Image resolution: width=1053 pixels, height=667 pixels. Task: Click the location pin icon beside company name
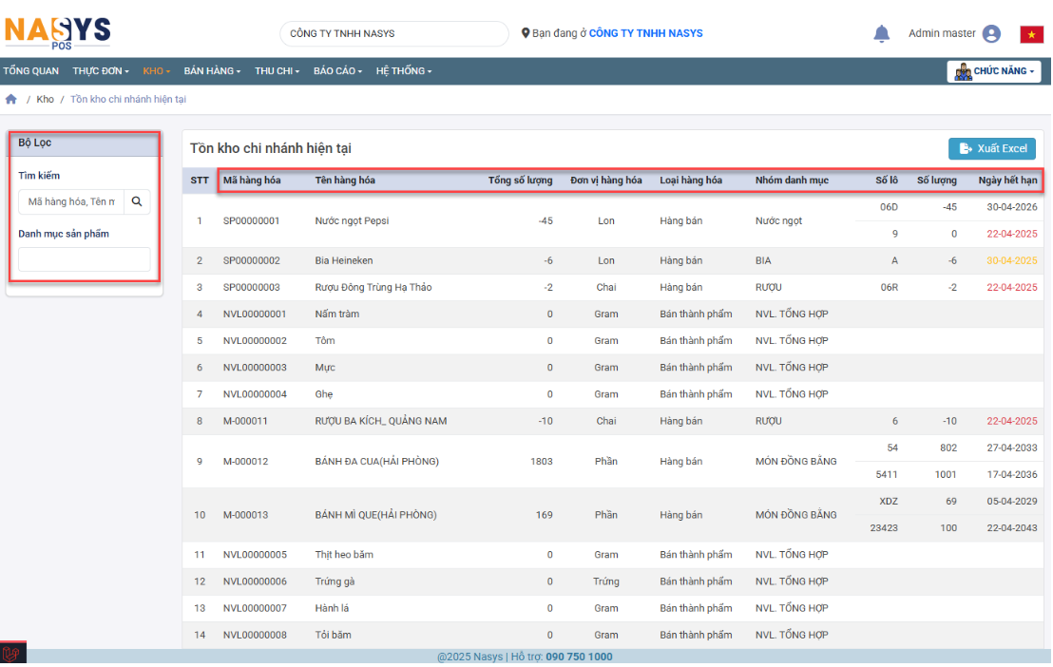(x=526, y=33)
